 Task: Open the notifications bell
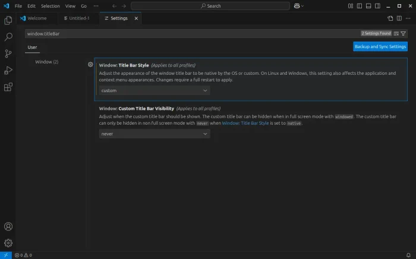coord(408,255)
